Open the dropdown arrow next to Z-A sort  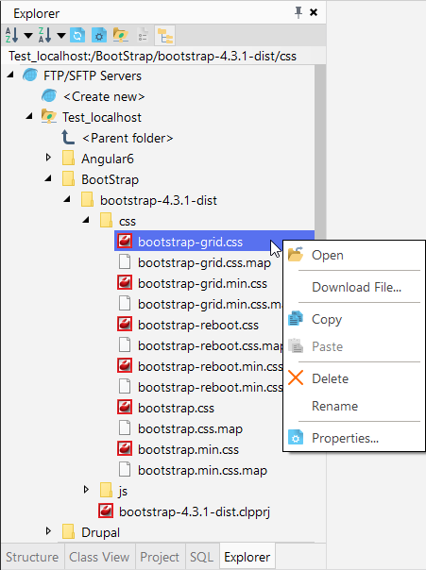(x=61, y=36)
